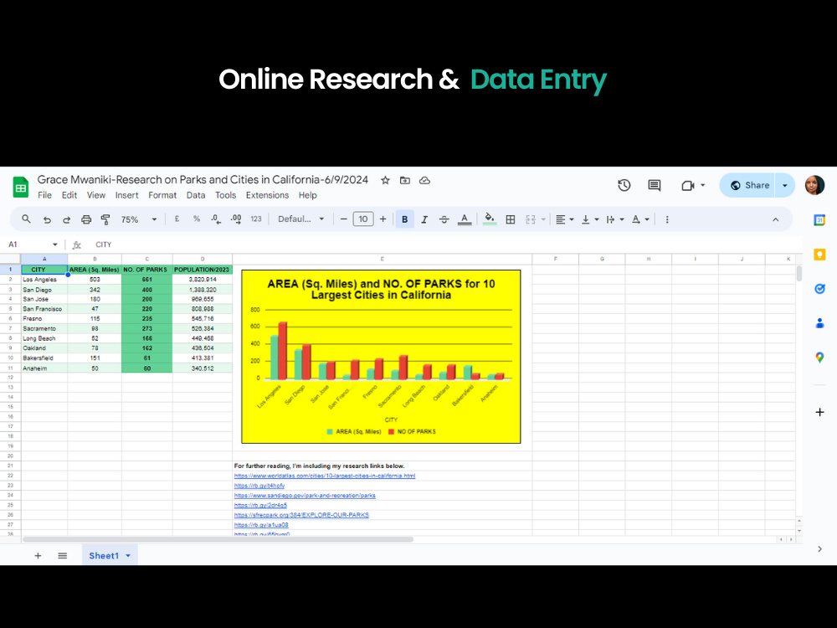Click the video meeting camera icon
Screen dimensions: 837x628
click(x=687, y=185)
